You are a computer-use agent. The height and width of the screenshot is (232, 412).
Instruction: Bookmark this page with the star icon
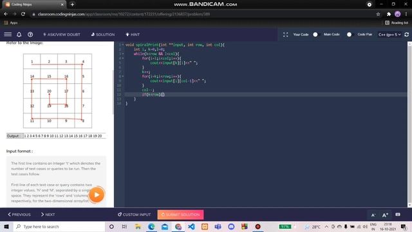click(378, 14)
